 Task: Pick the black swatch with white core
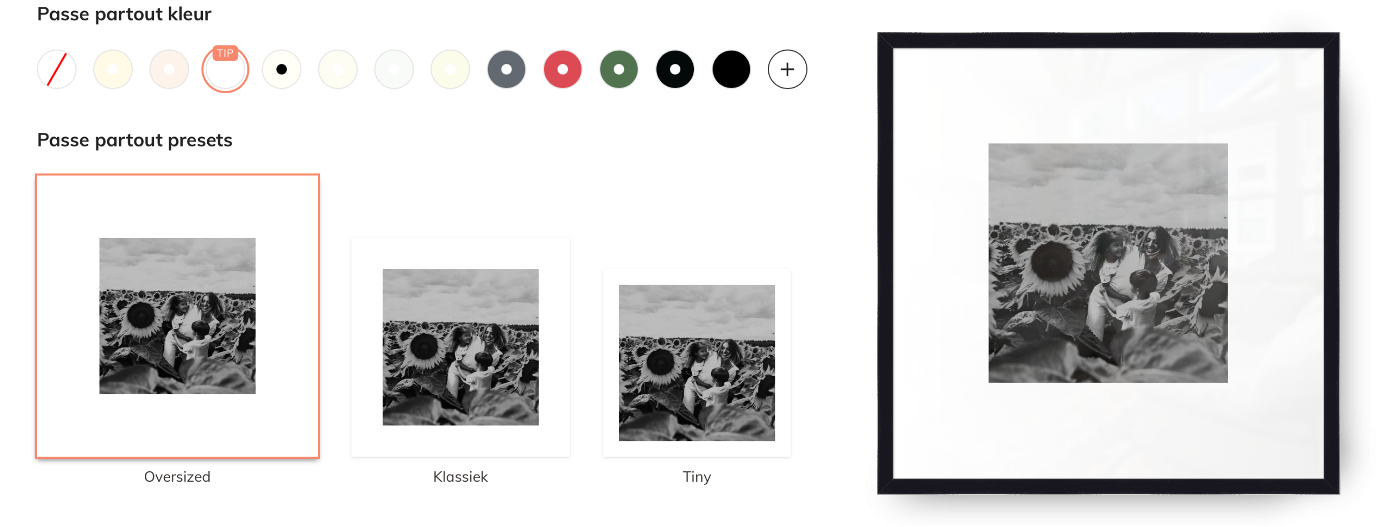(x=675, y=70)
